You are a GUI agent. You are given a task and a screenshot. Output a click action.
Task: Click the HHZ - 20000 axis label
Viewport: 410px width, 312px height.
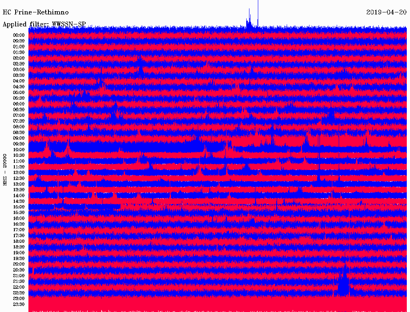(5, 170)
